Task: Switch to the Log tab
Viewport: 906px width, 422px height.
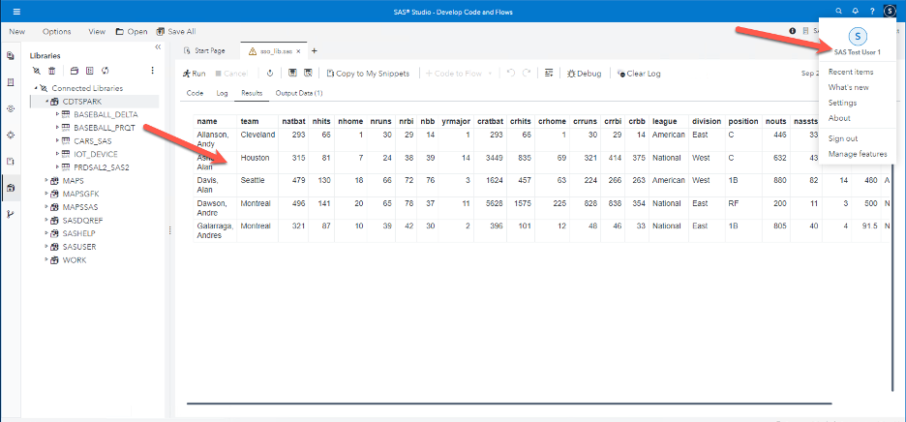Action: point(222,93)
